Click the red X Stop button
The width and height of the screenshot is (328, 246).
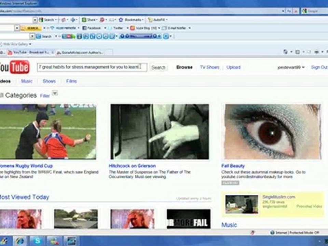pos(296,11)
